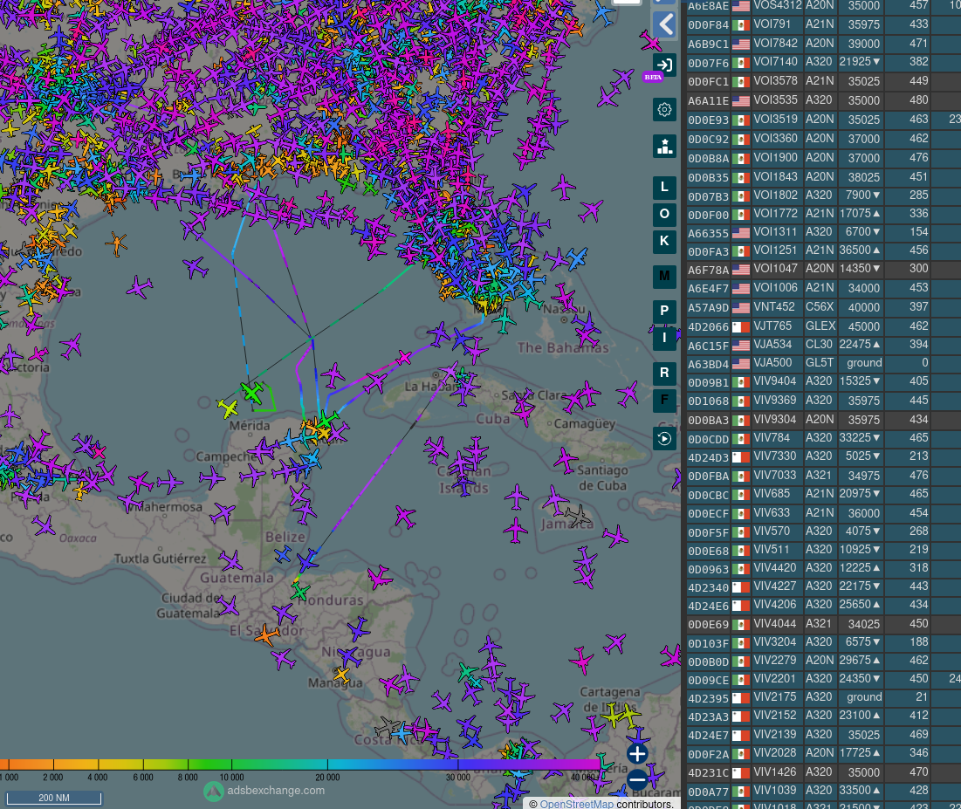The height and width of the screenshot is (809, 961).
Task: Select the orange aircraft in the western Gulf
Action: 116,244
